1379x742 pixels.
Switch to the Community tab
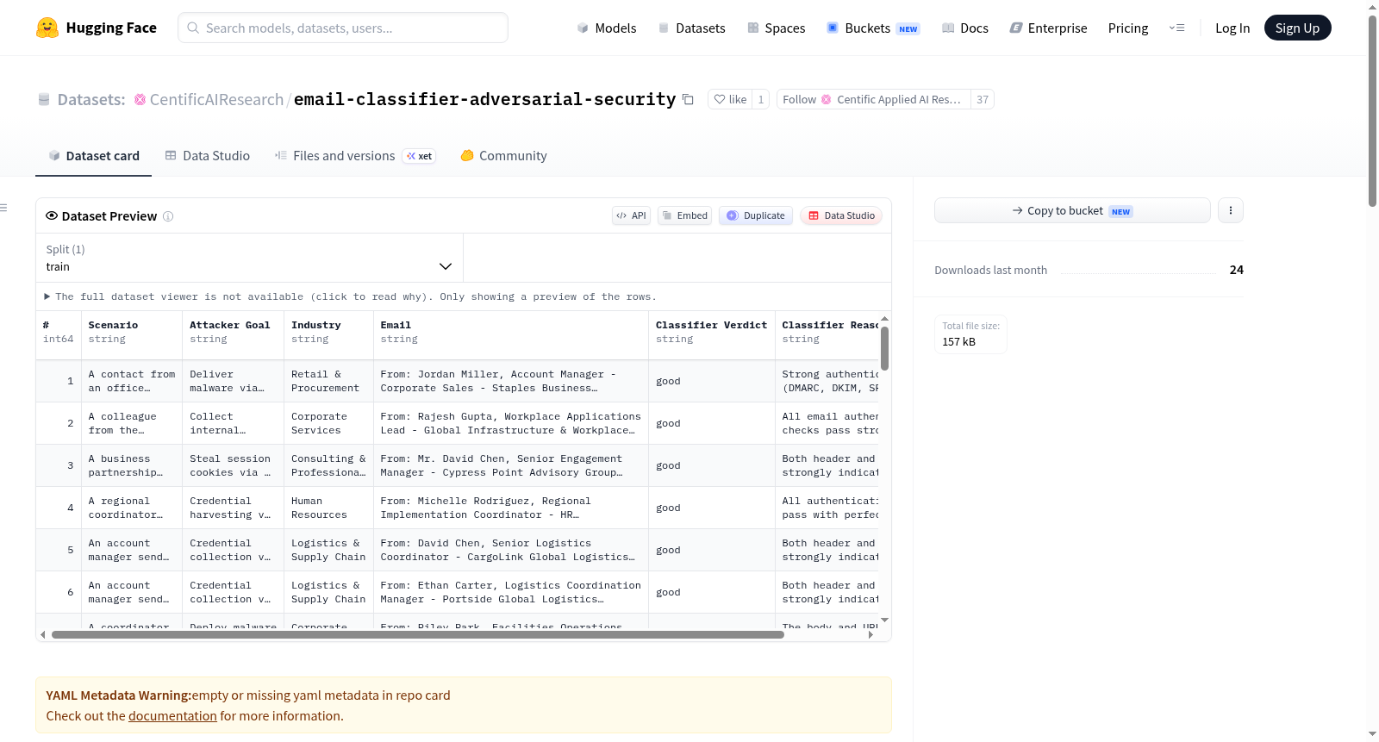(503, 156)
